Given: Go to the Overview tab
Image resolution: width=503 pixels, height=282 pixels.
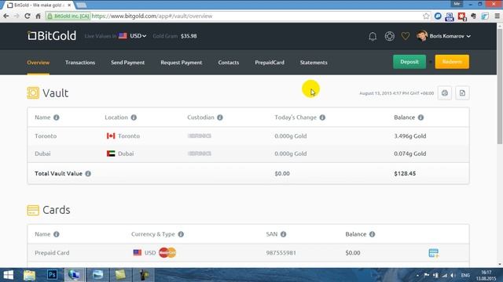Looking at the screenshot, I should click(x=39, y=63).
